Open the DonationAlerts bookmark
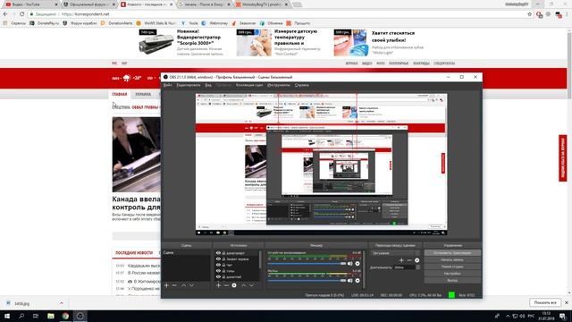The height and width of the screenshot is (322, 572). click(117, 23)
